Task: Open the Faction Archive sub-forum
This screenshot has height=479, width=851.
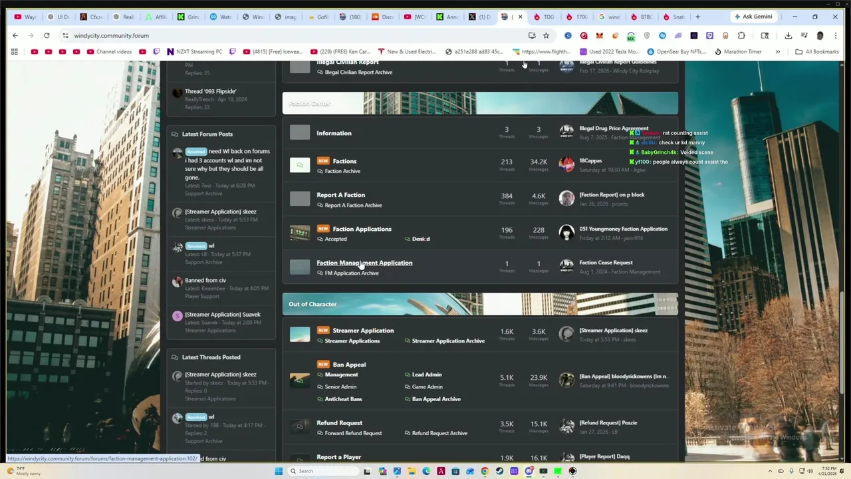Action: [342, 171]
